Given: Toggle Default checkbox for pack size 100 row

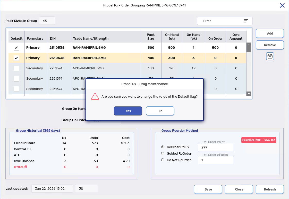Looking at the screenshot, I should [x=16, y=58].
